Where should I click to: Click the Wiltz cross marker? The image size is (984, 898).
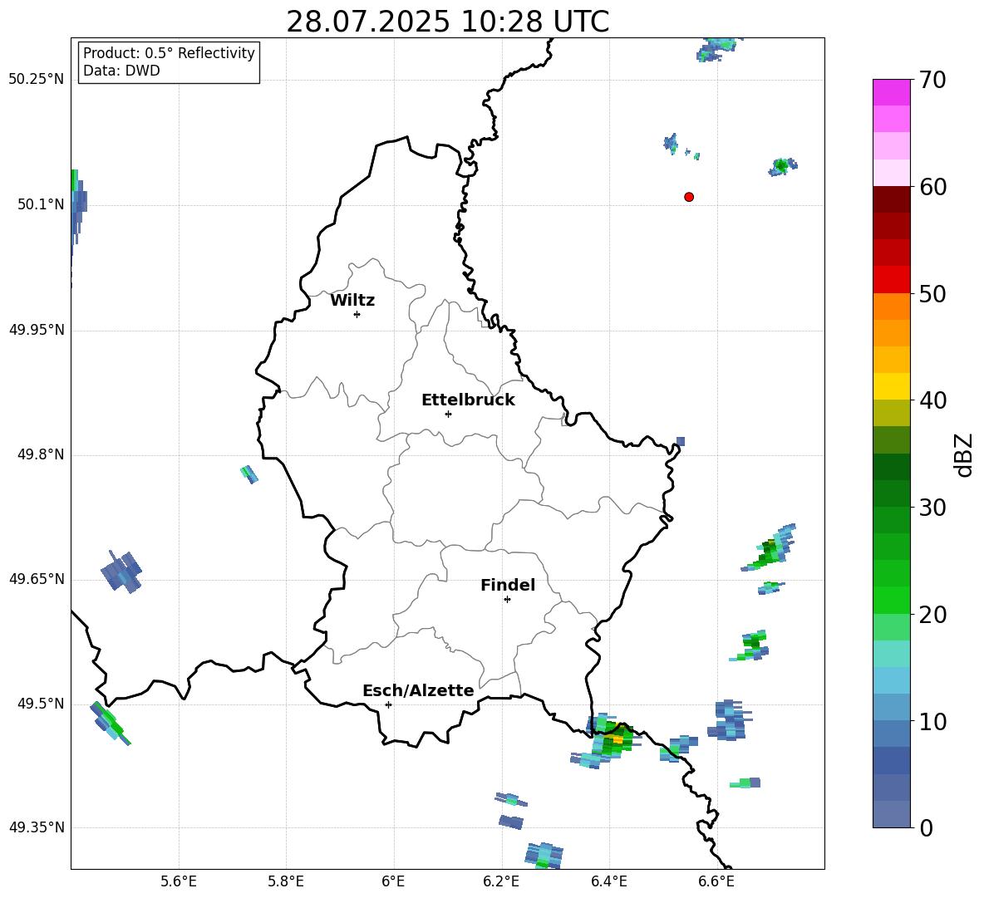click(x=357, y=314)
